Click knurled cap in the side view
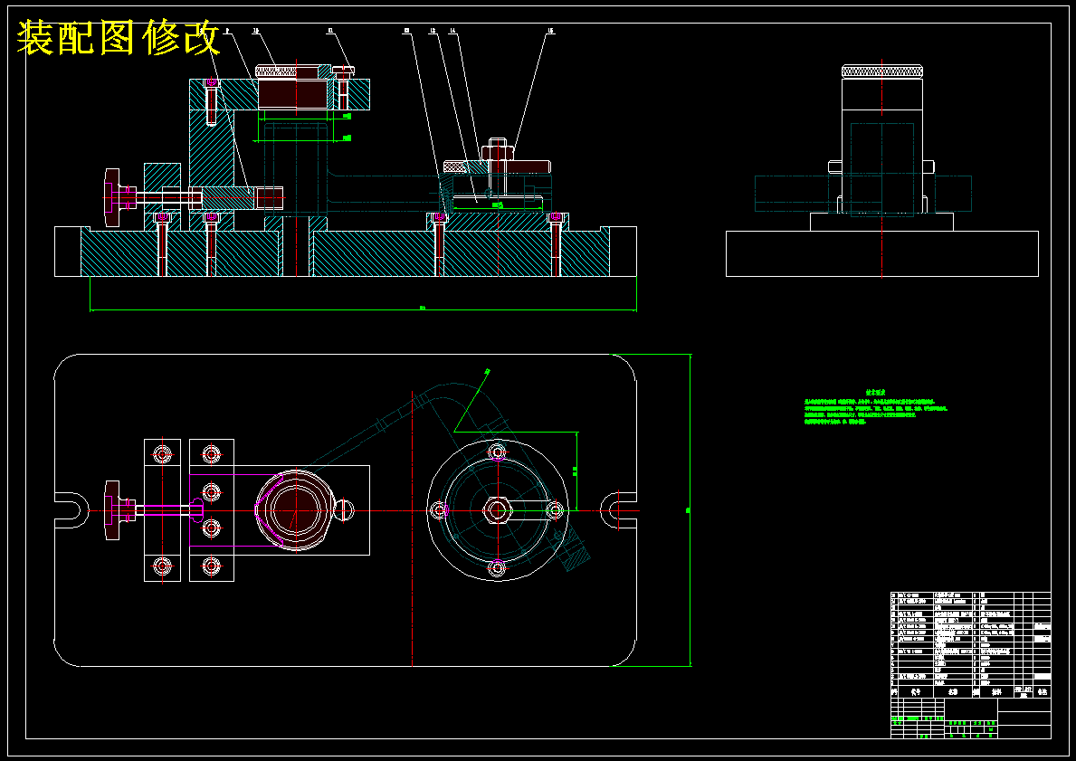Viewport: 1076px width, 761px height. 881,71
